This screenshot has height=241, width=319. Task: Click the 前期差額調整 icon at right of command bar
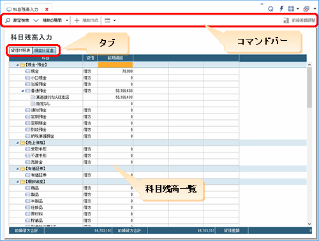pos(286,20)
